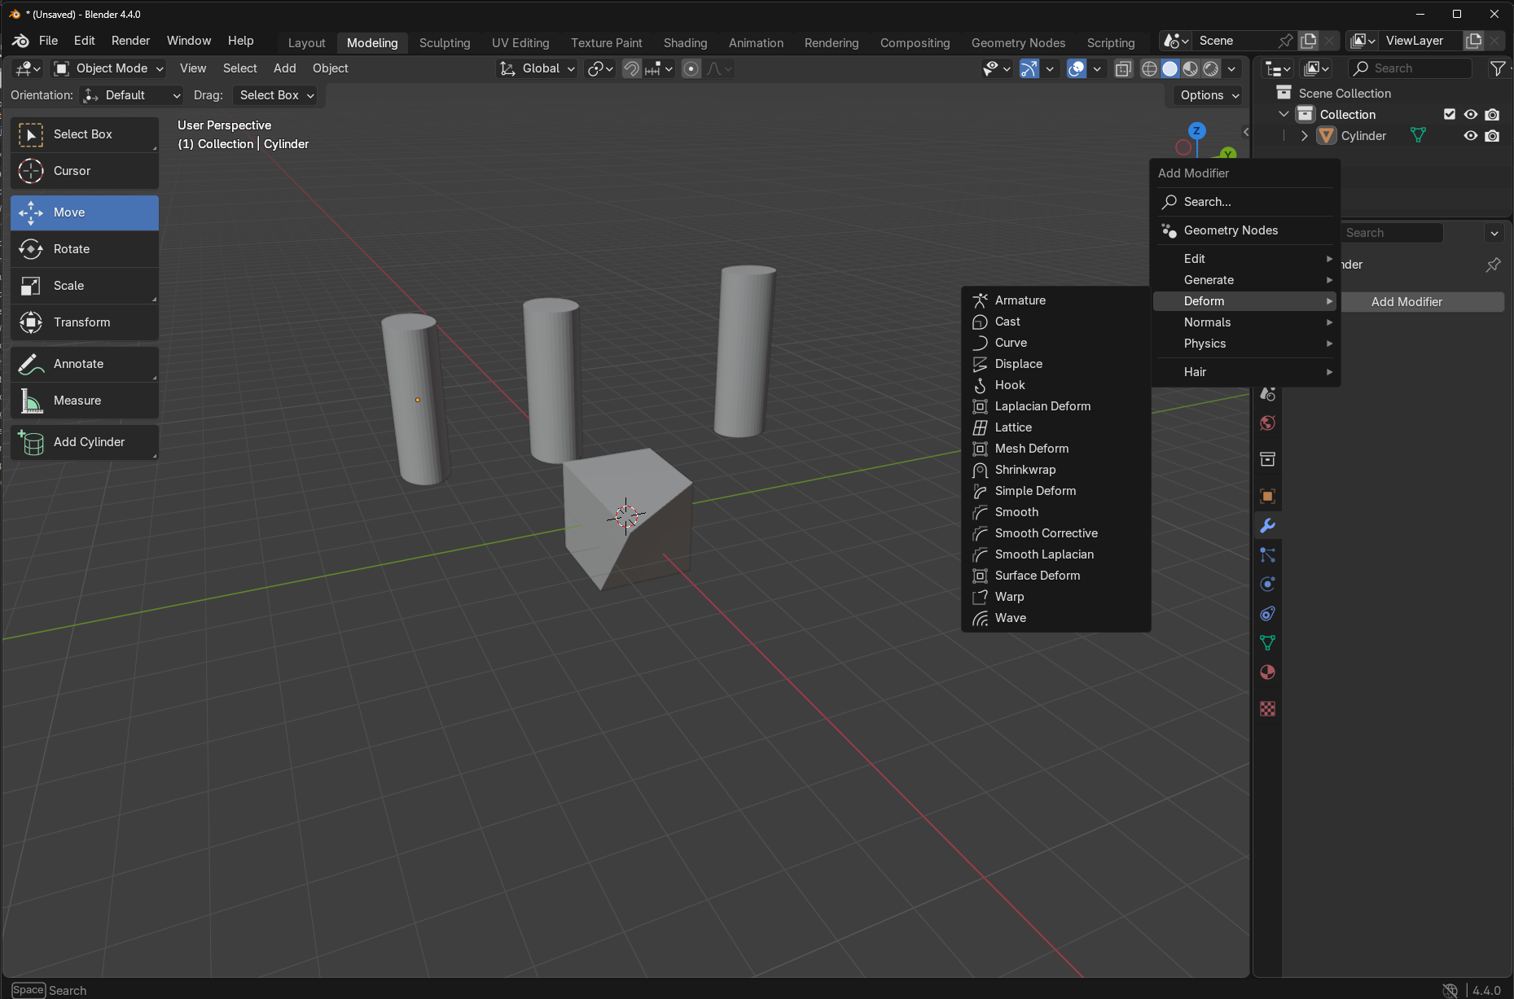Uncheck Collection exclude checkbox in outliner
1514x999 pixels.
[1449, 115]
